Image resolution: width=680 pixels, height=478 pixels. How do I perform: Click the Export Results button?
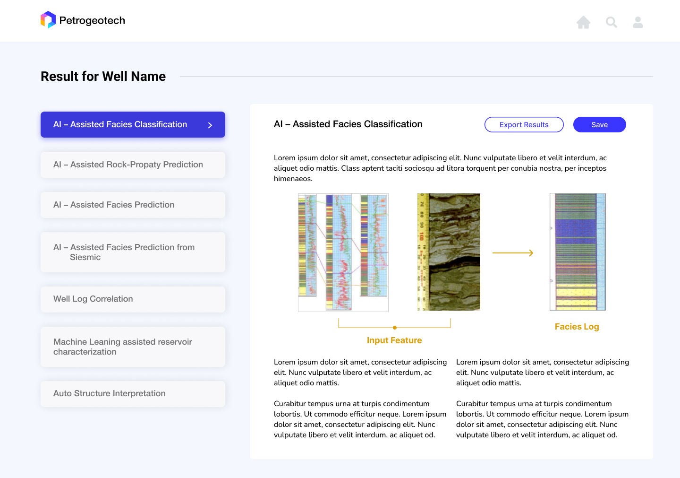(524, 124)
